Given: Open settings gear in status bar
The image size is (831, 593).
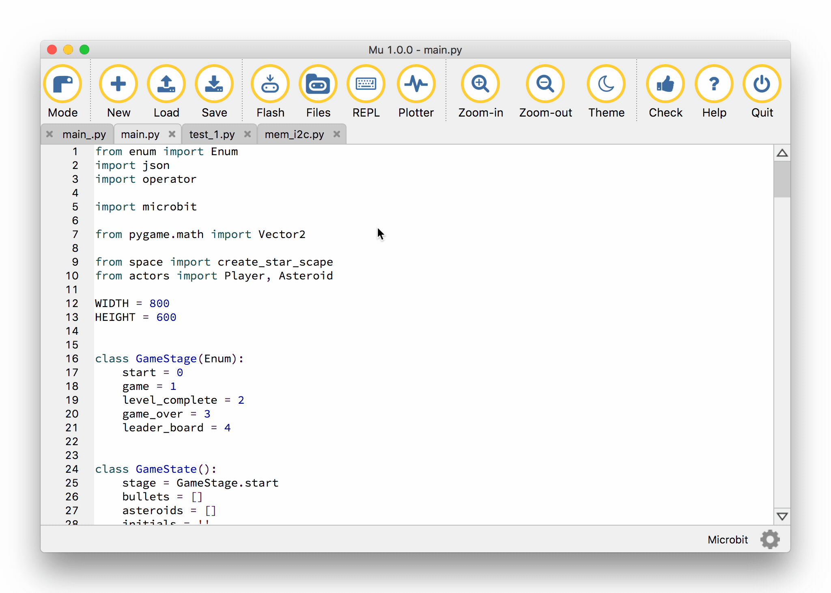Looking at the screenshot, I should click(770, 539).
